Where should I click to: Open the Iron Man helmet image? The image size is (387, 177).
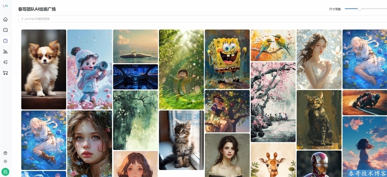[319, 164]
